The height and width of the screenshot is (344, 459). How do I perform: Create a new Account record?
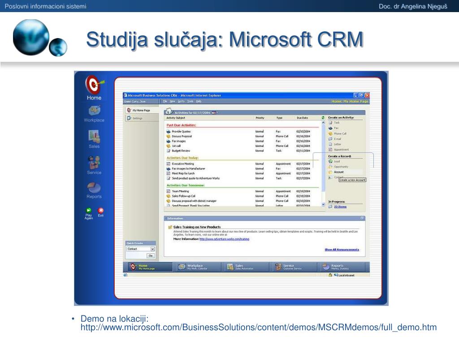[336, 172]
